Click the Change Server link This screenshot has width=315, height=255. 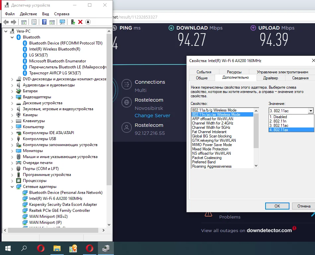point(152,116)
